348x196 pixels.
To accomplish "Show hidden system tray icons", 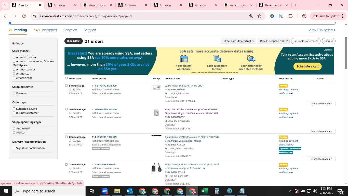I will pyautogui.click(x=290, y=191).
